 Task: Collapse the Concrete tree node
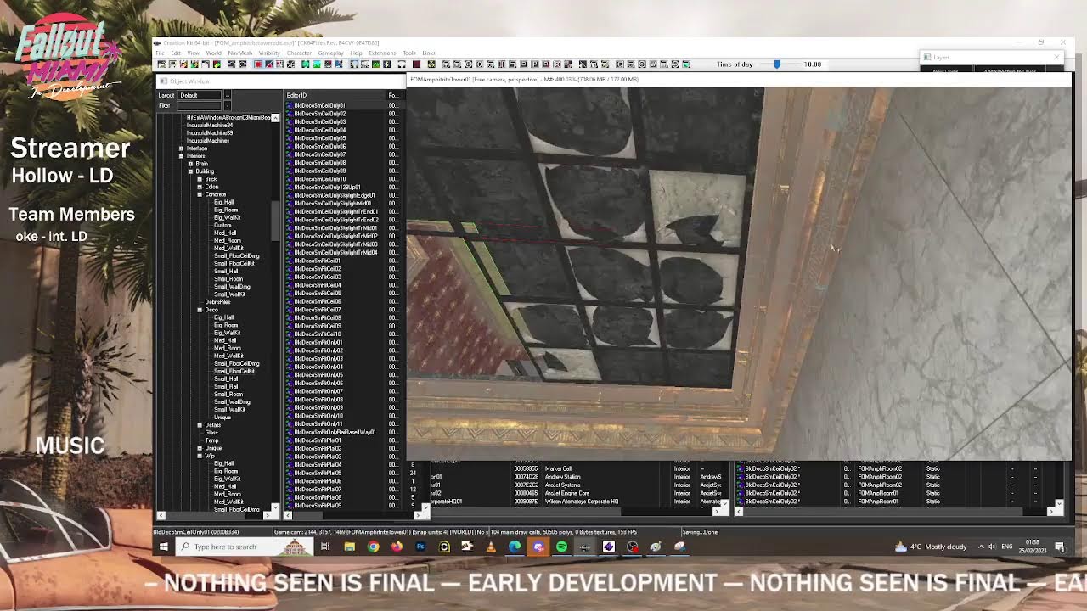point(200,194)
